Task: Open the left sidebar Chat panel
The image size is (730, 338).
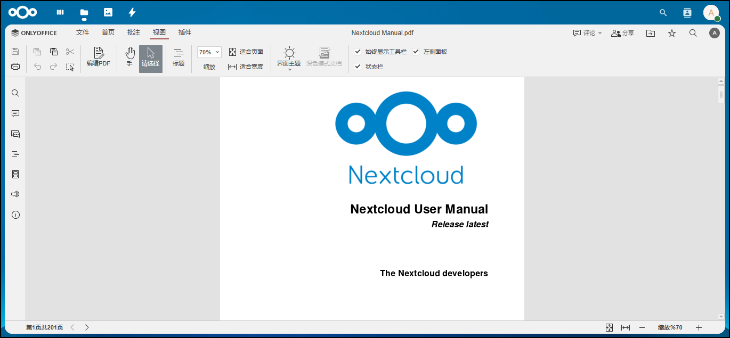Action: pyautogui.click(x=15, y=134)
